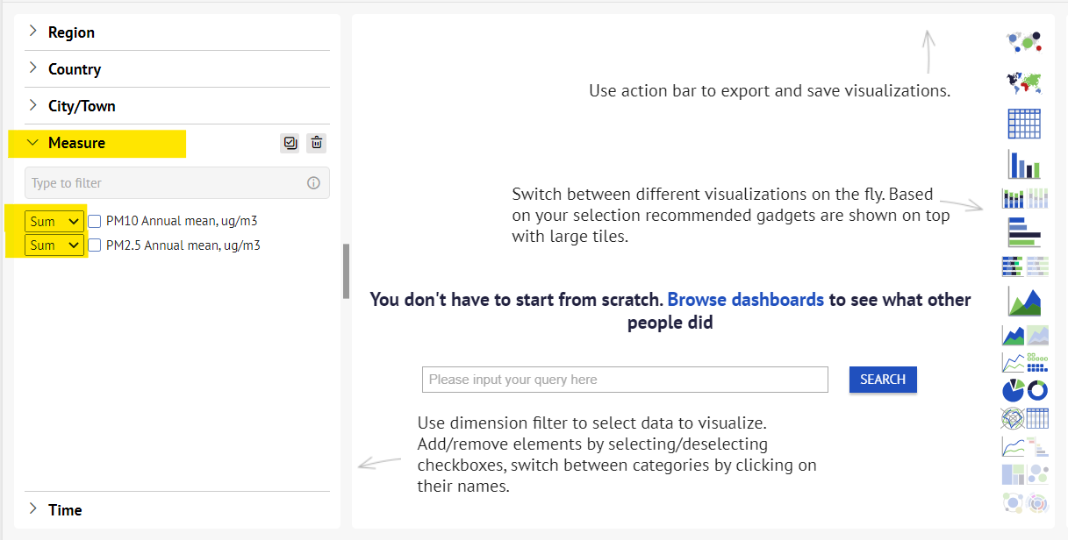Viewport: 1068px width, 540px height.
Task: Choose the faded treemap icon
Action: tap(1013, 474)
